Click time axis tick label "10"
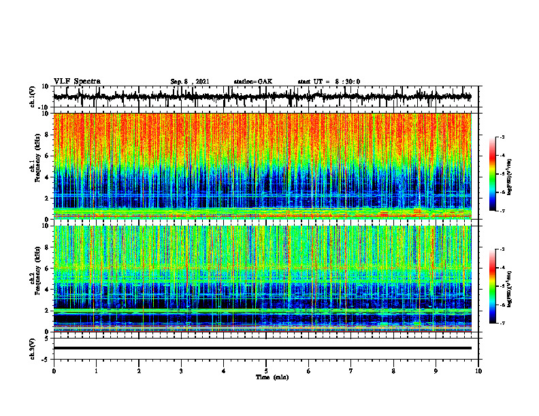539x416 pixels. [478, 371]
